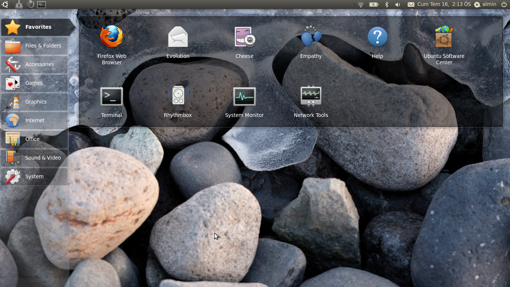Open the Evolution mail launcher
Screen dimensions: 510x287
click(x=178, y=42)
